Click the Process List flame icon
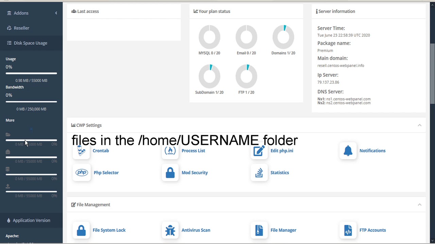 click(170, 150)
